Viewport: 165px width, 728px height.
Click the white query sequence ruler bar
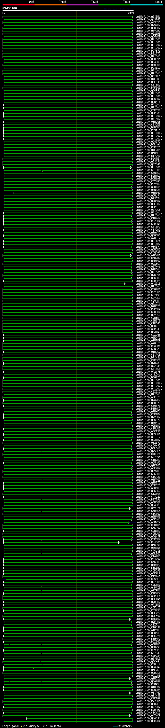[68, 10]
